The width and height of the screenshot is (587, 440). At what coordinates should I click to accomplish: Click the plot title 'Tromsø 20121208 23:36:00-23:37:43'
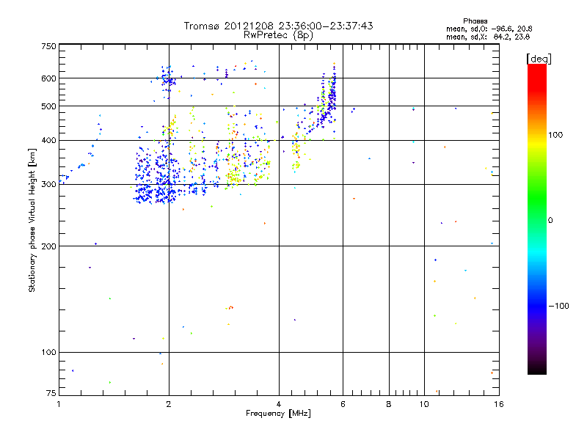pos(278,26)
